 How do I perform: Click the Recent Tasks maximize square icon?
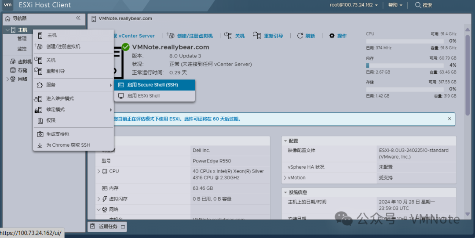click(x=123, y=227)
